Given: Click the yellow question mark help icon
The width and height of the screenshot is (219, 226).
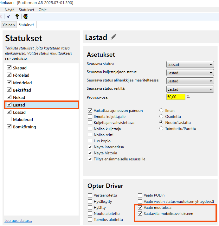Looking at the screenshot, I should [x=17, y=16].
